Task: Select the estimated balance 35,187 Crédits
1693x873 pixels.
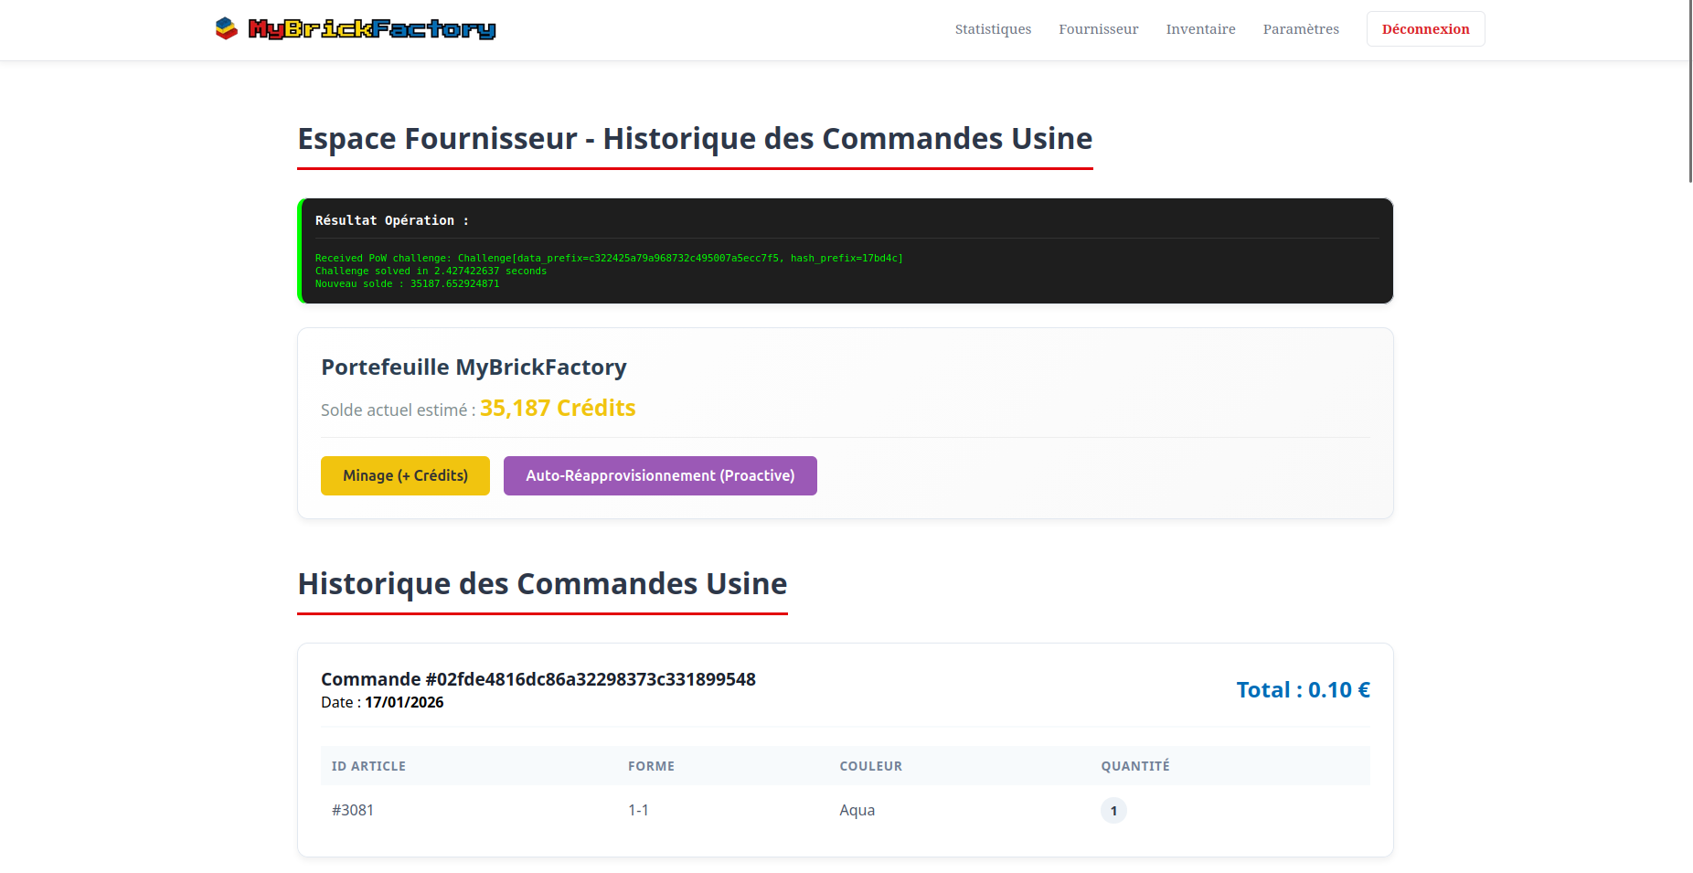Action: [558, 408]
